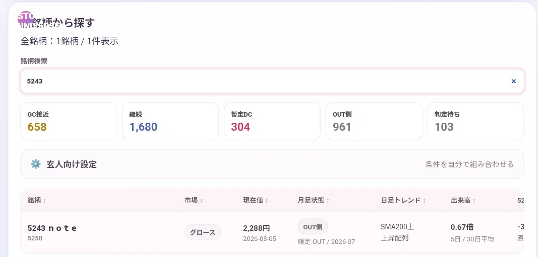Open the 5243 note stock row
538x257 pixels.
[x=272, y=232]
